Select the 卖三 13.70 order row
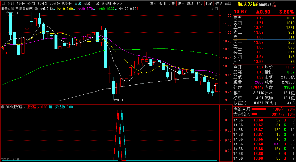296x162 pixels. point(264,28)
